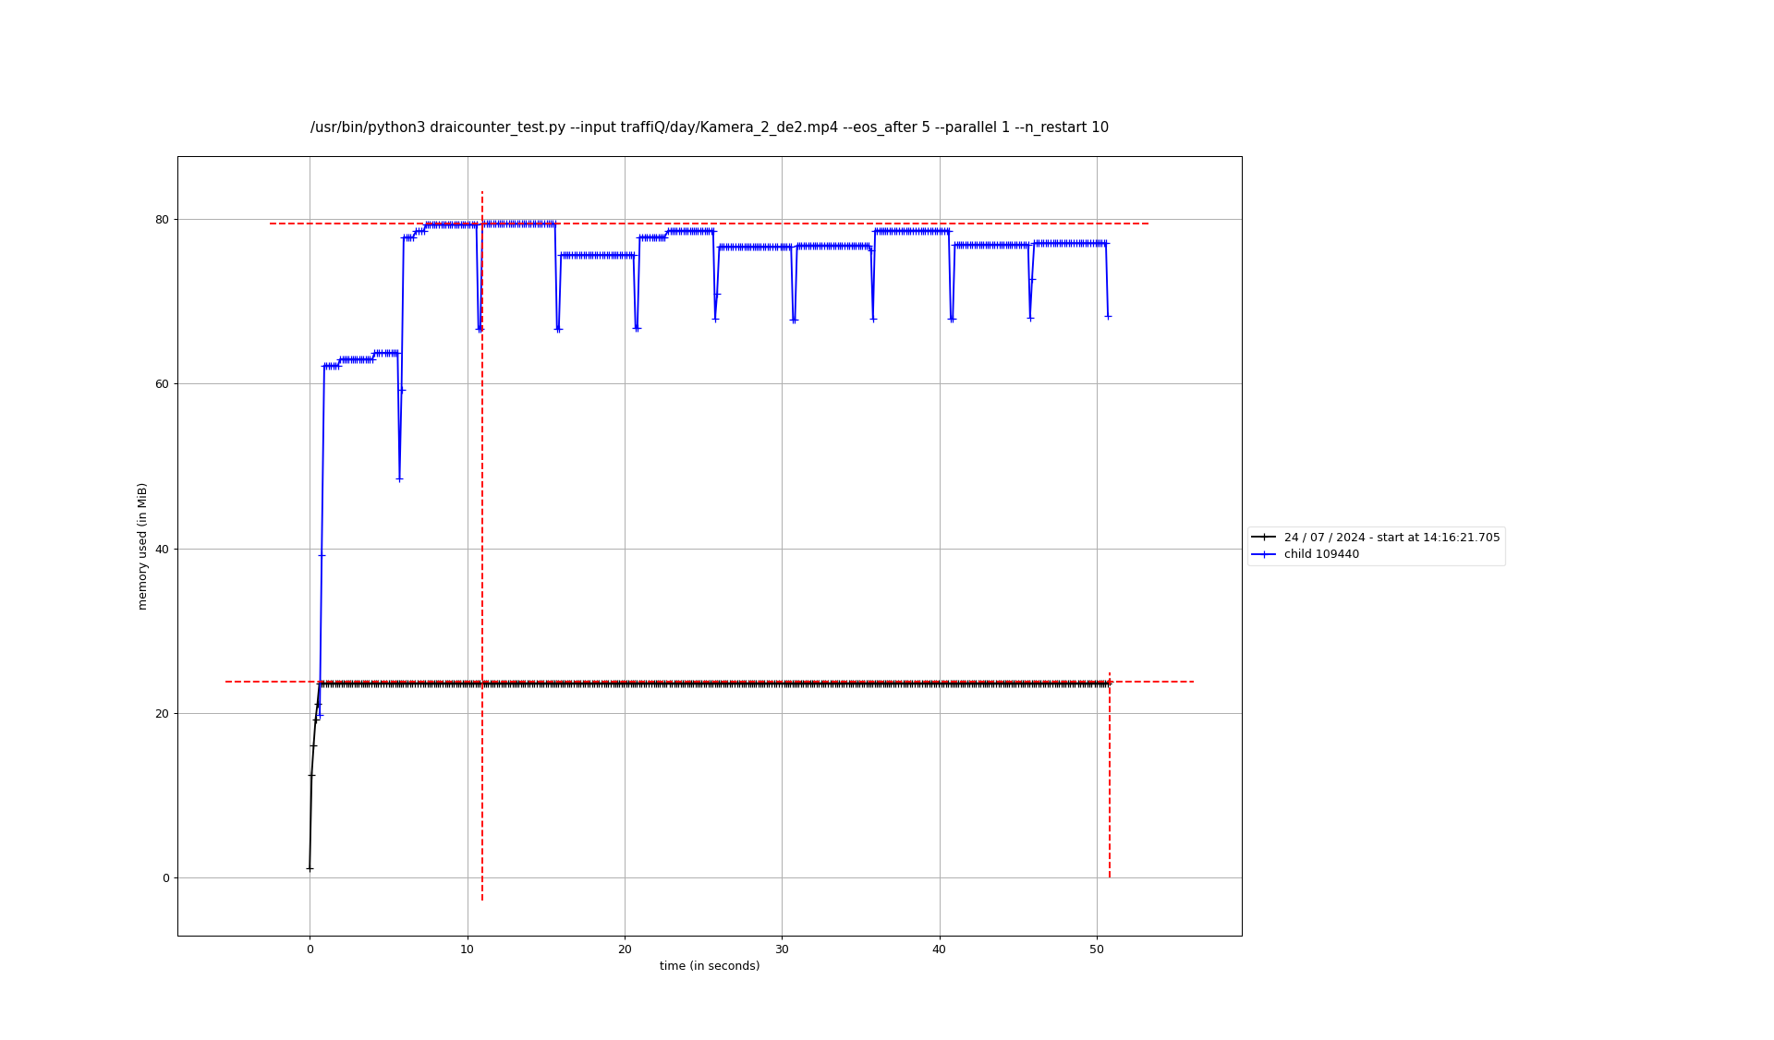Click the 'time (in seconds)' axis label
Viewport: 1774px width, 1040px height.
click(x=709, y=966)
